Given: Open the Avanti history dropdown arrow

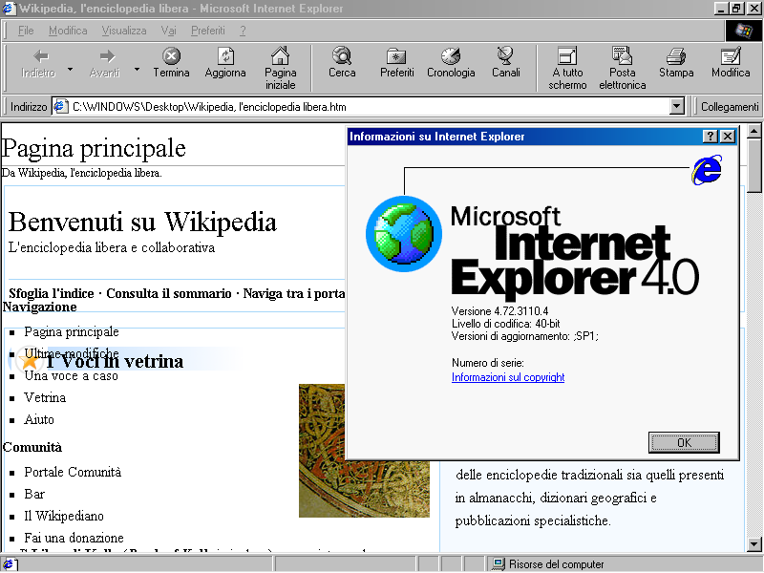Looking at the screenshot, I should coord(137,69).
